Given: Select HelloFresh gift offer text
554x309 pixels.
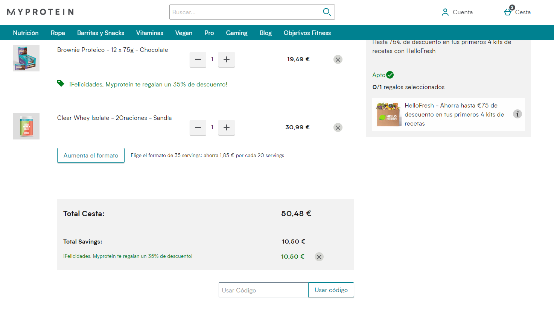Looking at the screenshot, I should (x=454, y=114).
